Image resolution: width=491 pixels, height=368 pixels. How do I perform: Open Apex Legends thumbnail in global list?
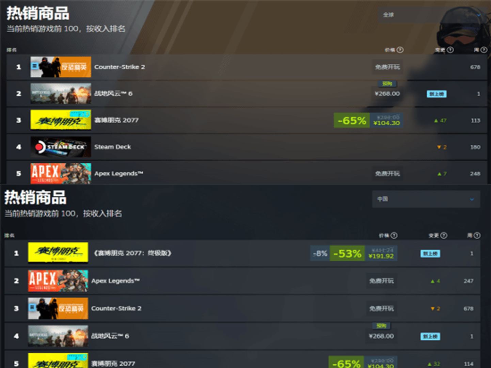click(61, 173)
